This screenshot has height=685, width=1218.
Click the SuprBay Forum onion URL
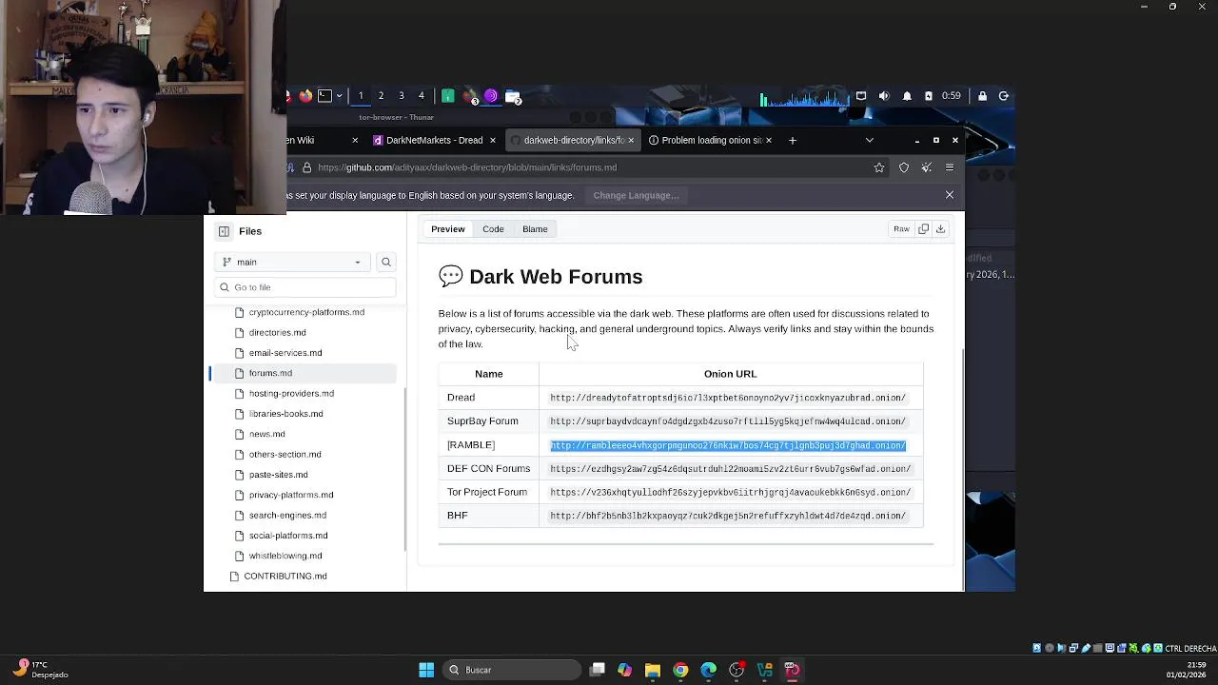coord(728,421)
